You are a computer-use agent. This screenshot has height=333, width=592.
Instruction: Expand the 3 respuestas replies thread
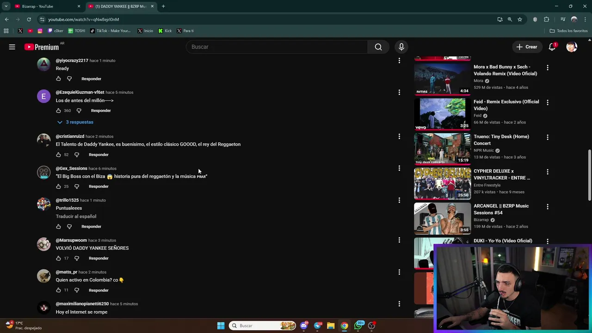click(75, 122)
